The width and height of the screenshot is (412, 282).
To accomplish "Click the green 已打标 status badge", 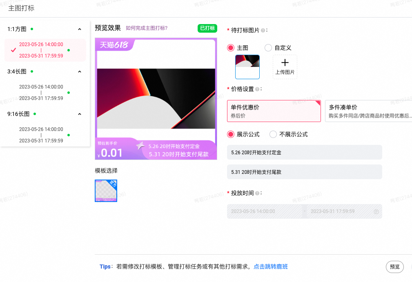I will [x=207, y=28].
